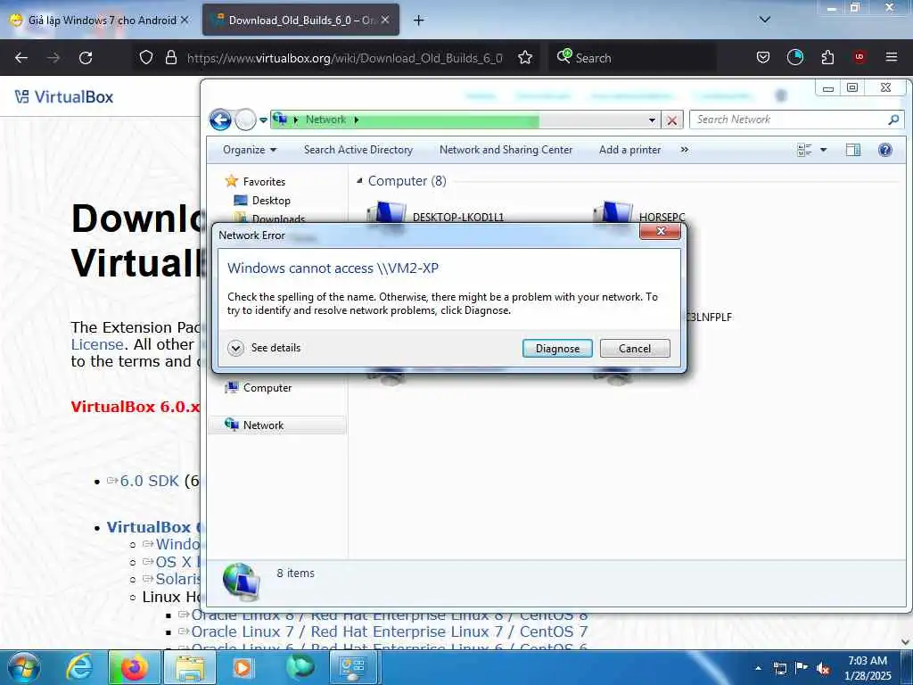Image resolution: width=913 pixels, height=685 pixels.
Task: Open Oracle Linux 7 download link
Action: click(389, 632)
